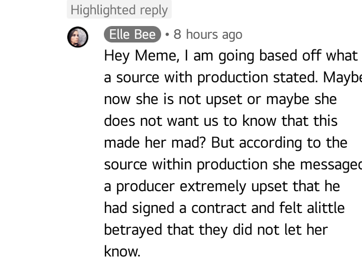
Task: Click the 'had signed a contract' line
Action: coord(224,208)
